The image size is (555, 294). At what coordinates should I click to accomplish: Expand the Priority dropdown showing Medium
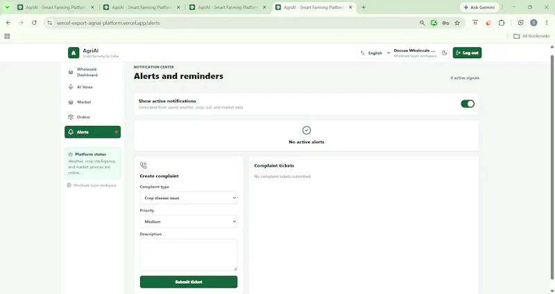point(189,221)
